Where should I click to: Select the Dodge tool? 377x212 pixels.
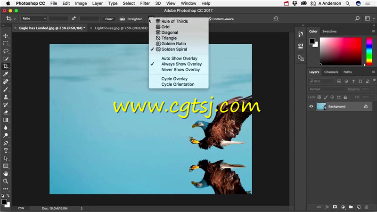coord(6,135)
